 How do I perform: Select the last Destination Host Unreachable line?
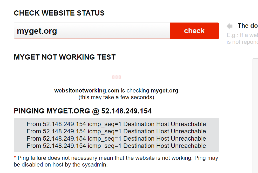tap(116, 146)
